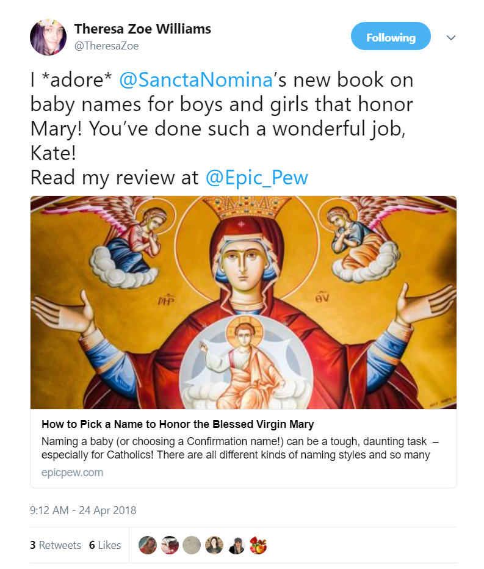This screenshot has width=484, height=569.
Task: Click Theresa Zoe Williams' profile avatar
Action: tap(48, 37)
